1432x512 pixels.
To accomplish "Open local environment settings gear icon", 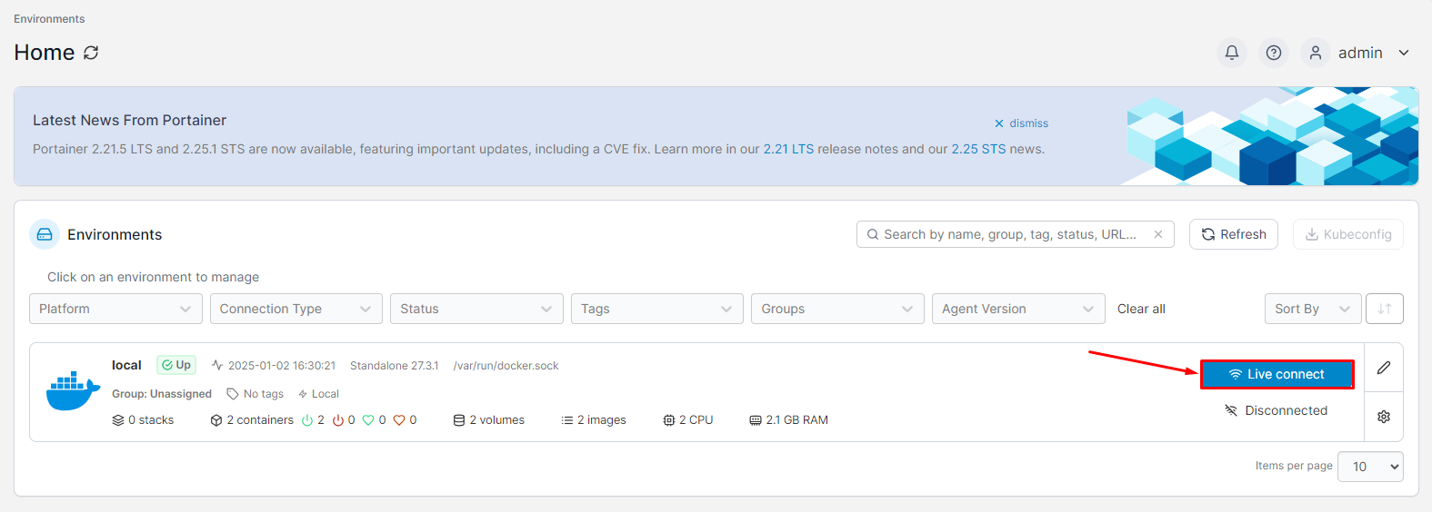I will 1384,417.
